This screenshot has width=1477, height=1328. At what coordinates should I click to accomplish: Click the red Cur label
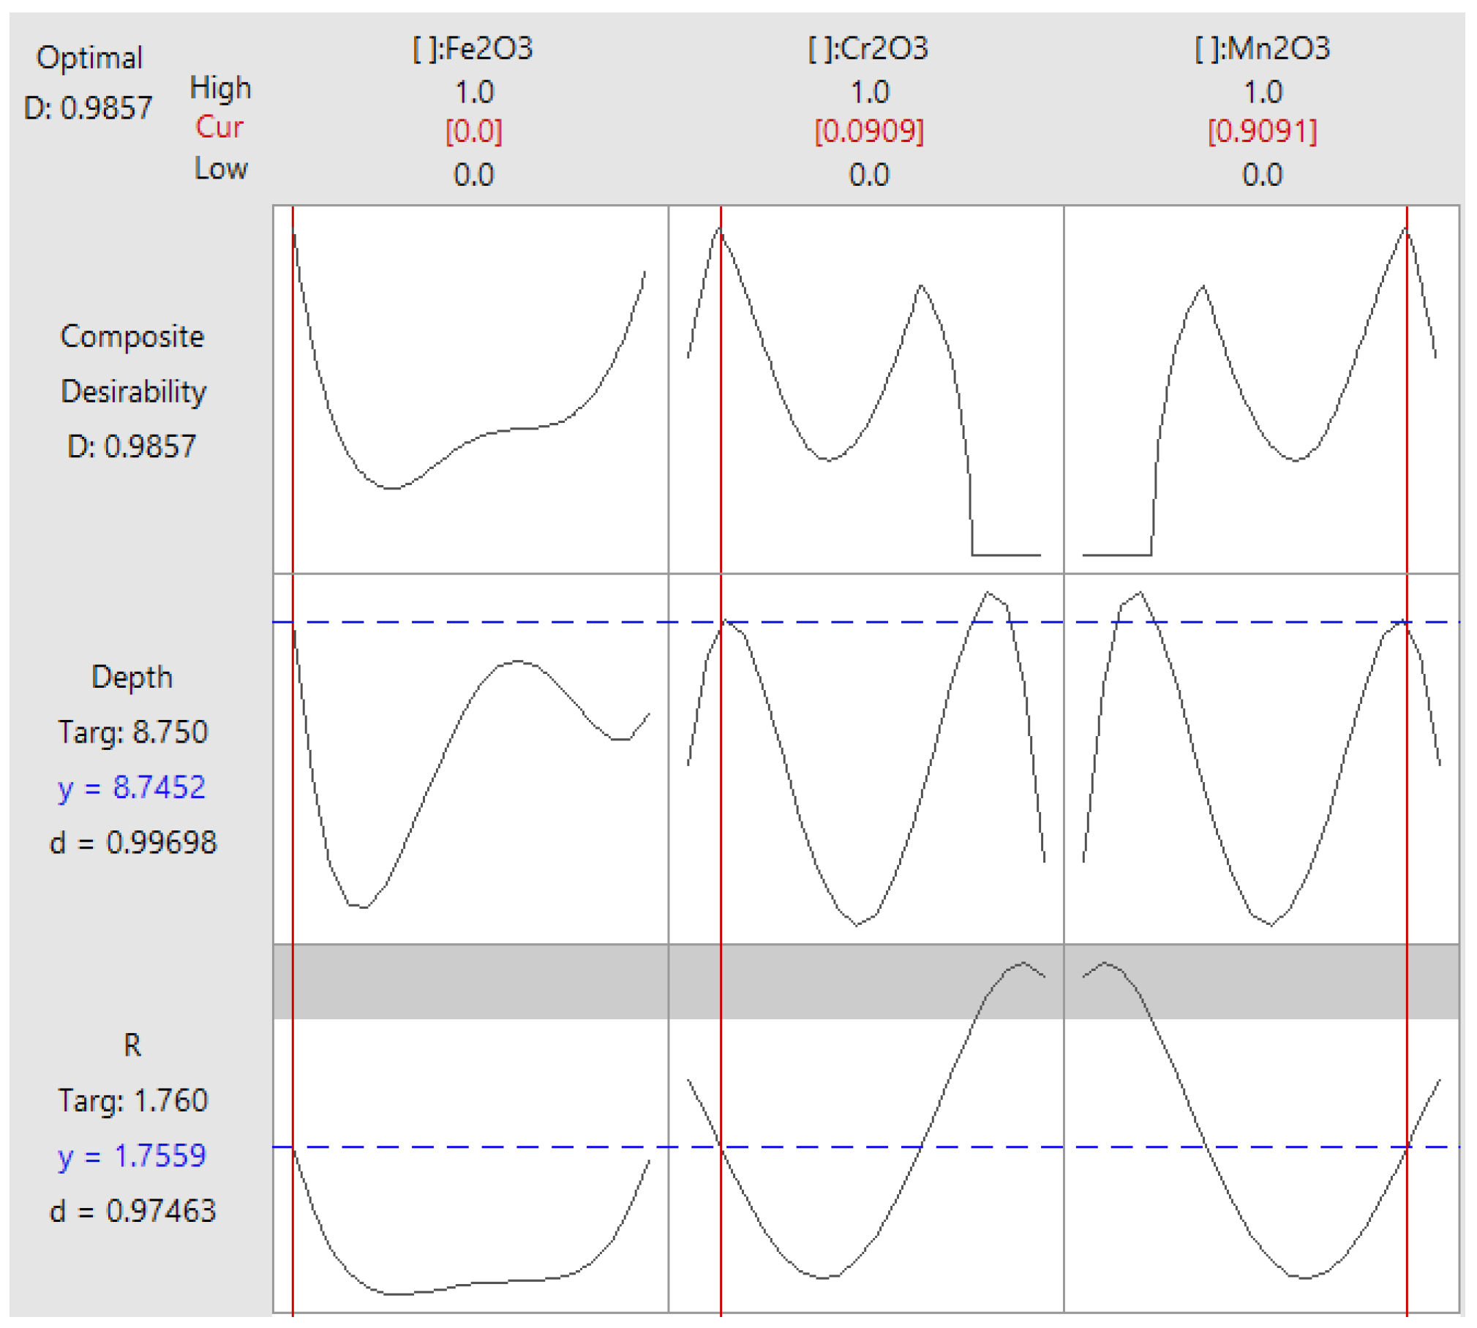coord(219,127)
